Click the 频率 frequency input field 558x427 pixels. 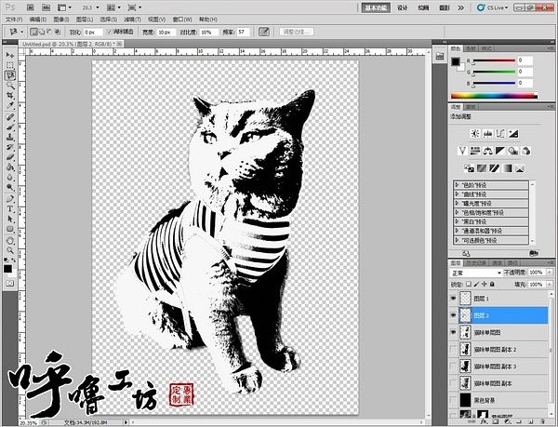pyautogui.click(x=243, y=32)
